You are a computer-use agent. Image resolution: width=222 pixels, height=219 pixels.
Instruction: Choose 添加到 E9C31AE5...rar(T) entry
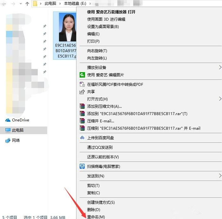(x=137, y=113)
